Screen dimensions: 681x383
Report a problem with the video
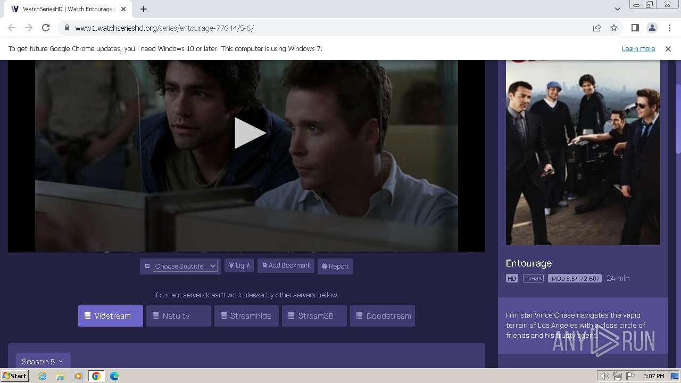click(335, 267)
